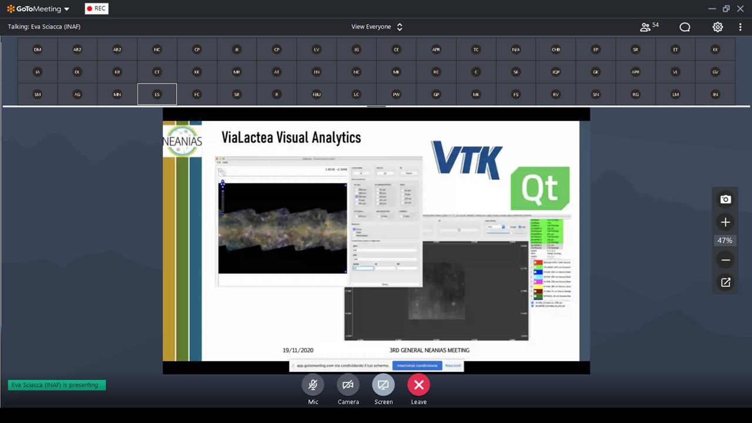Select participant tile GV
752x423 pixels.
click(x=716, y=72)
